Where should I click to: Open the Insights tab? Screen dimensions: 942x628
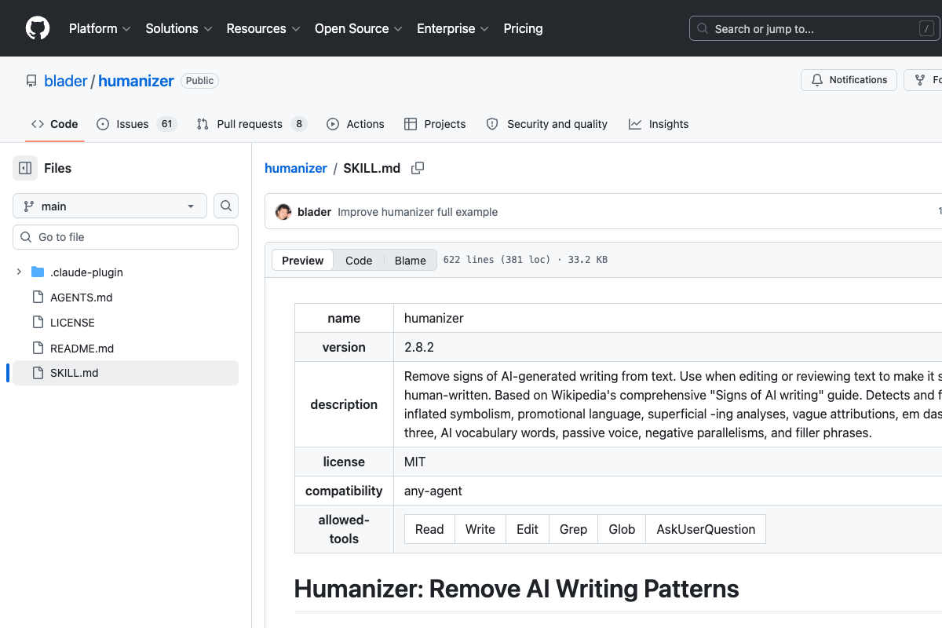click(659, 124)
